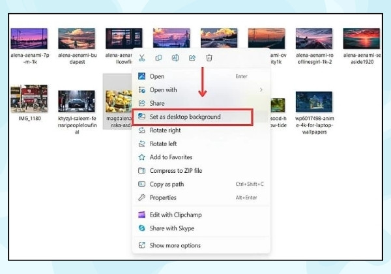Click the IMG_1180 file name
Image resolution: width=391 pixels, height=274 pixels.
pos(30,118)
